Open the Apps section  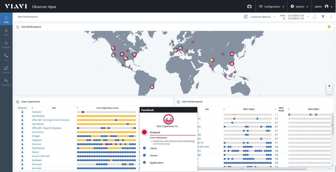(6, 32)
